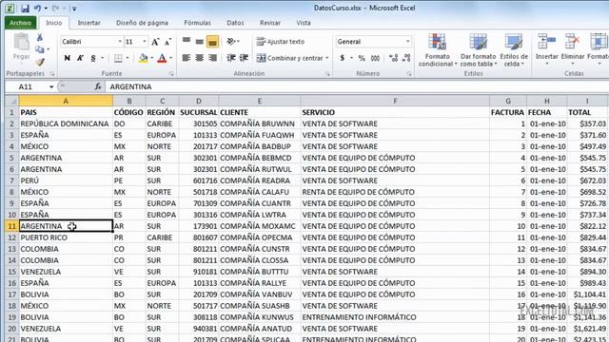Open Dar formato como tabla gallery
This screenshot has width=609, height=342.
[478, 50]
